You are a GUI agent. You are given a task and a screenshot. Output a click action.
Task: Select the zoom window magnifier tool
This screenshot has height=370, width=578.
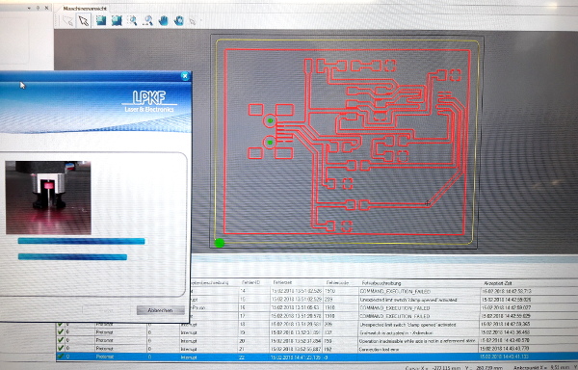pos(132,20)
